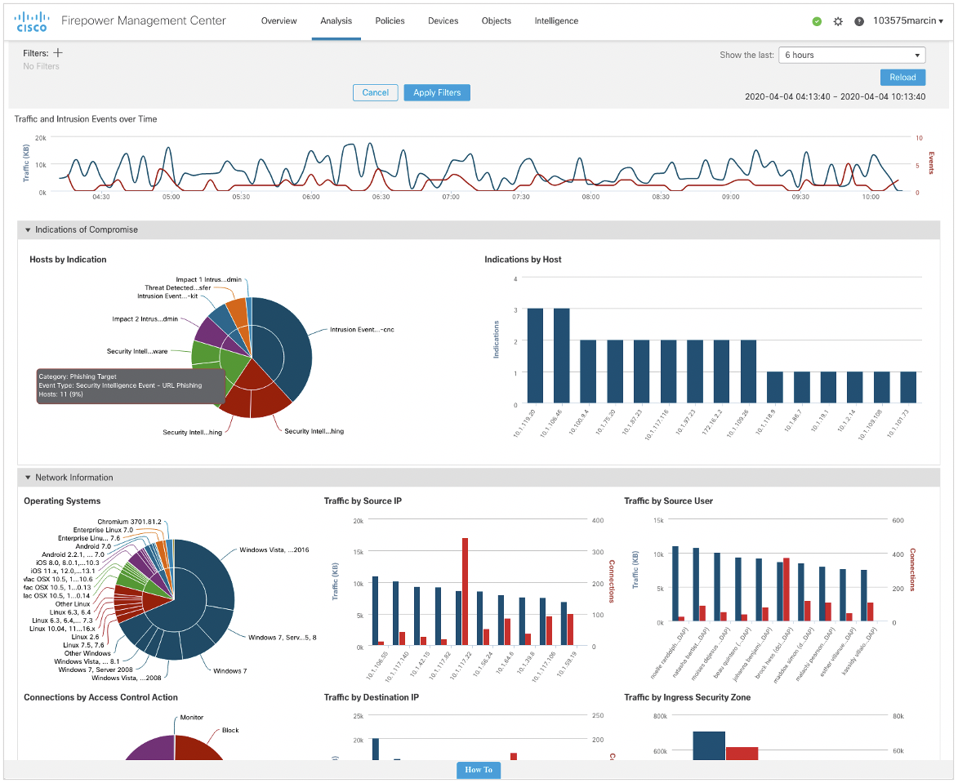958x783 pixels.
Task: Click the 'Indications by Host' chart title
Action: point(523,260)
